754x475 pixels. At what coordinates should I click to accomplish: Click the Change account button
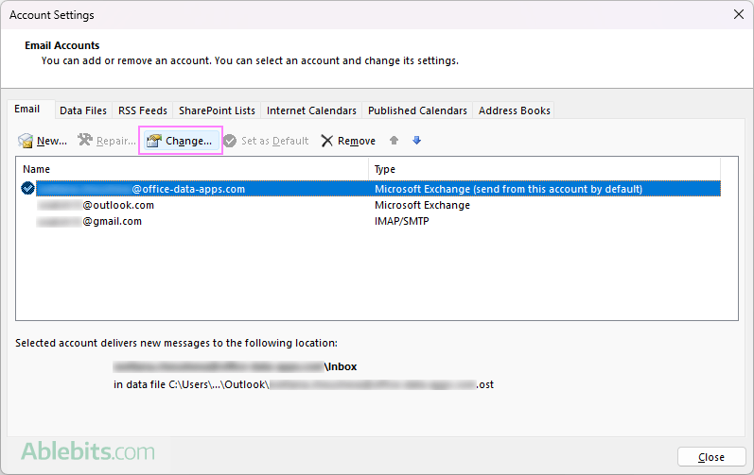(x=181, y=141)
